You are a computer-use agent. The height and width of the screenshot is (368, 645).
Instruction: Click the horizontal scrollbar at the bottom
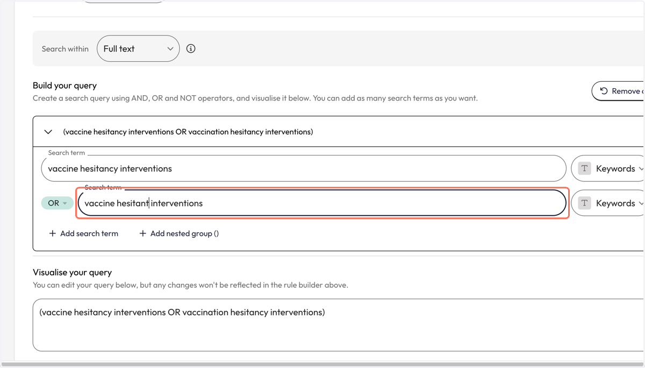(x=322, y=364)
